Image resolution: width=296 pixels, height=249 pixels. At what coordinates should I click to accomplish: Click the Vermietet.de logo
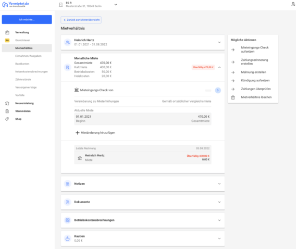click(x=16, y=4)
